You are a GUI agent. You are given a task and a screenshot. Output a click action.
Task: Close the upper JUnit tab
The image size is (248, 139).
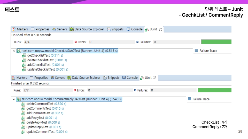coord(160,29)
